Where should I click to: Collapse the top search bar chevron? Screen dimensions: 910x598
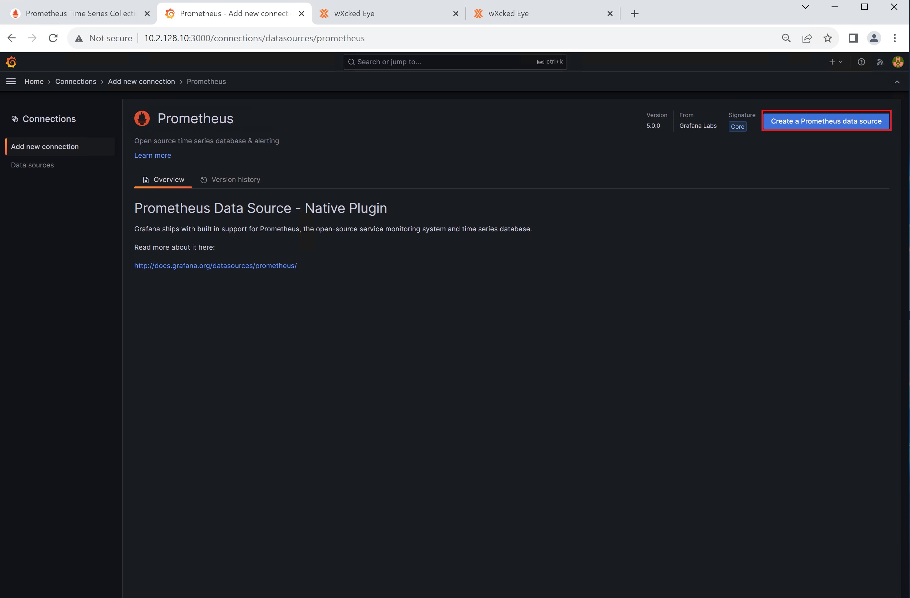point(897,82)
